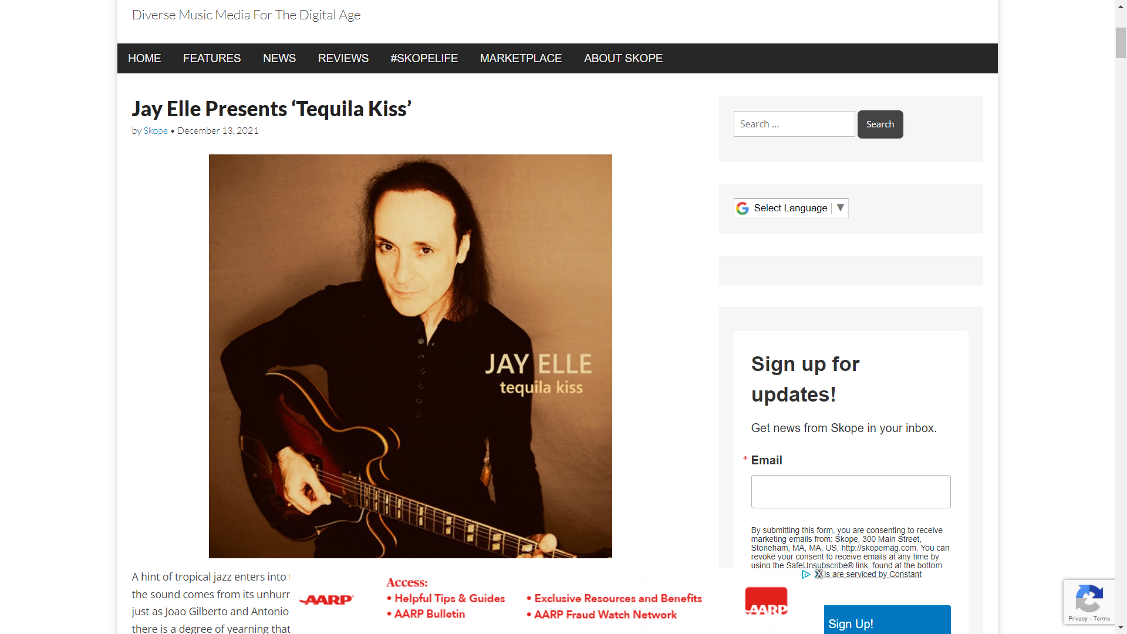Open the NEWS menu item

click(x=279, y=59)
